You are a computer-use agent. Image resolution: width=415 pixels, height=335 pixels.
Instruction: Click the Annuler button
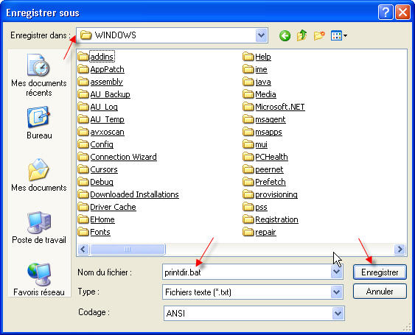(x=380, y=292)
